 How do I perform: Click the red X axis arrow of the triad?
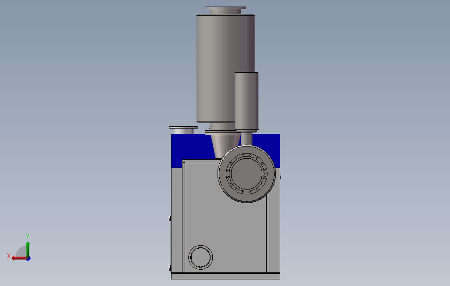[19, 258]
